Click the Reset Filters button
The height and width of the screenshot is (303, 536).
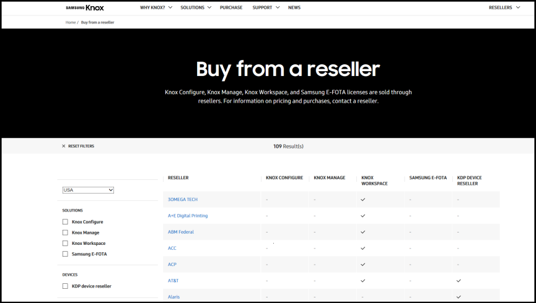81,146
